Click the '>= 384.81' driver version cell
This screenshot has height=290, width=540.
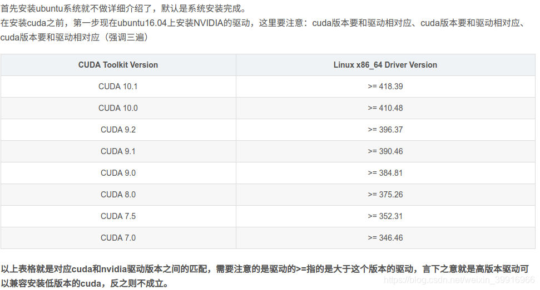[385, 173]
